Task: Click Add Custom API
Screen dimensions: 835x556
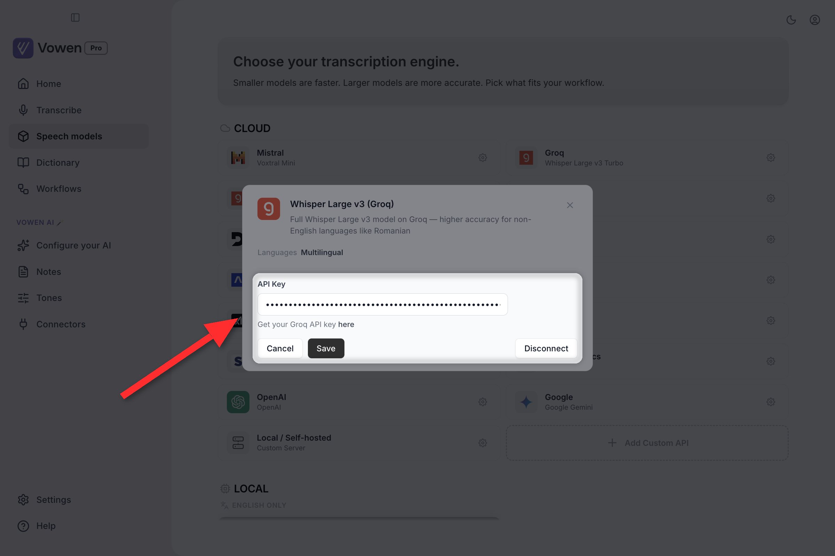Action: [647, 443]
